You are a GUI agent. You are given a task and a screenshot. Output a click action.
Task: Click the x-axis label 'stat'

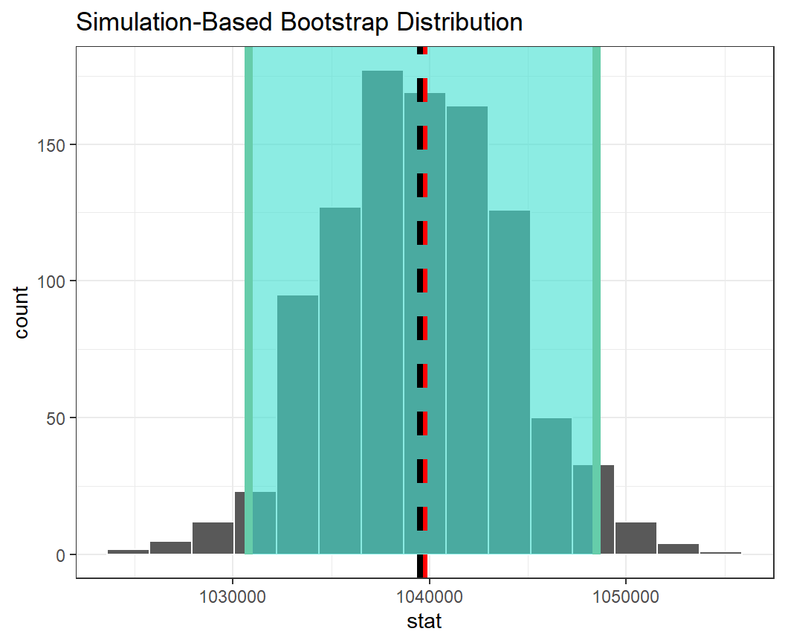(424, 621)
